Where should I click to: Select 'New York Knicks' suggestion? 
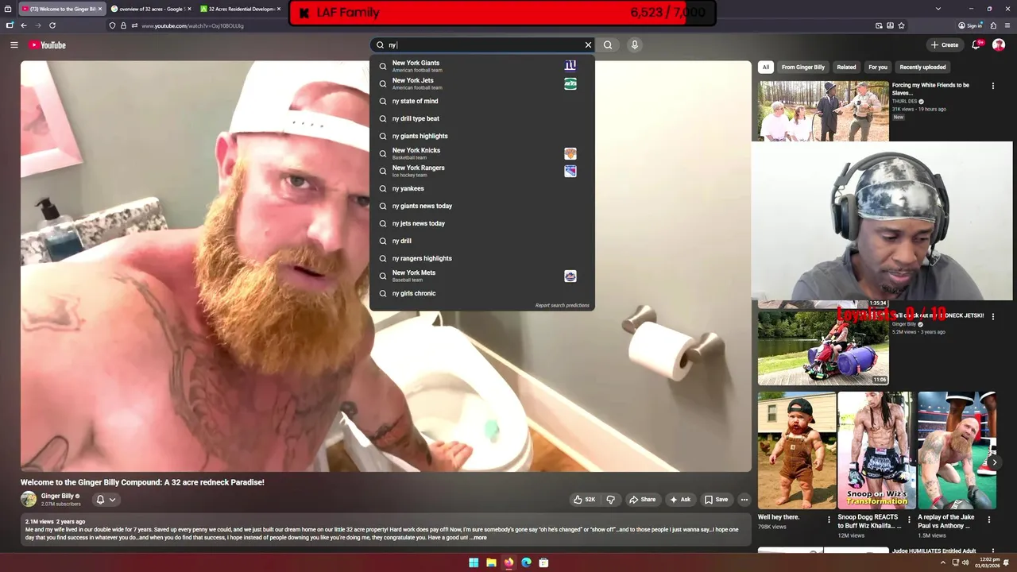pyautogui.click(x=481, y=153)
